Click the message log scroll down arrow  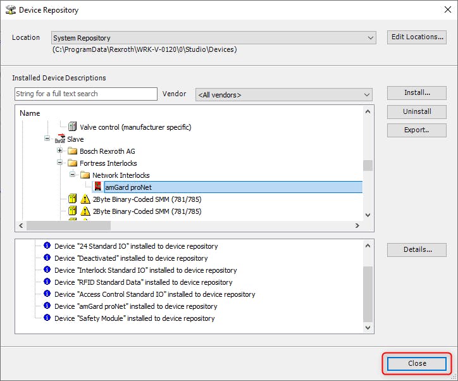[x=368, y=328]
